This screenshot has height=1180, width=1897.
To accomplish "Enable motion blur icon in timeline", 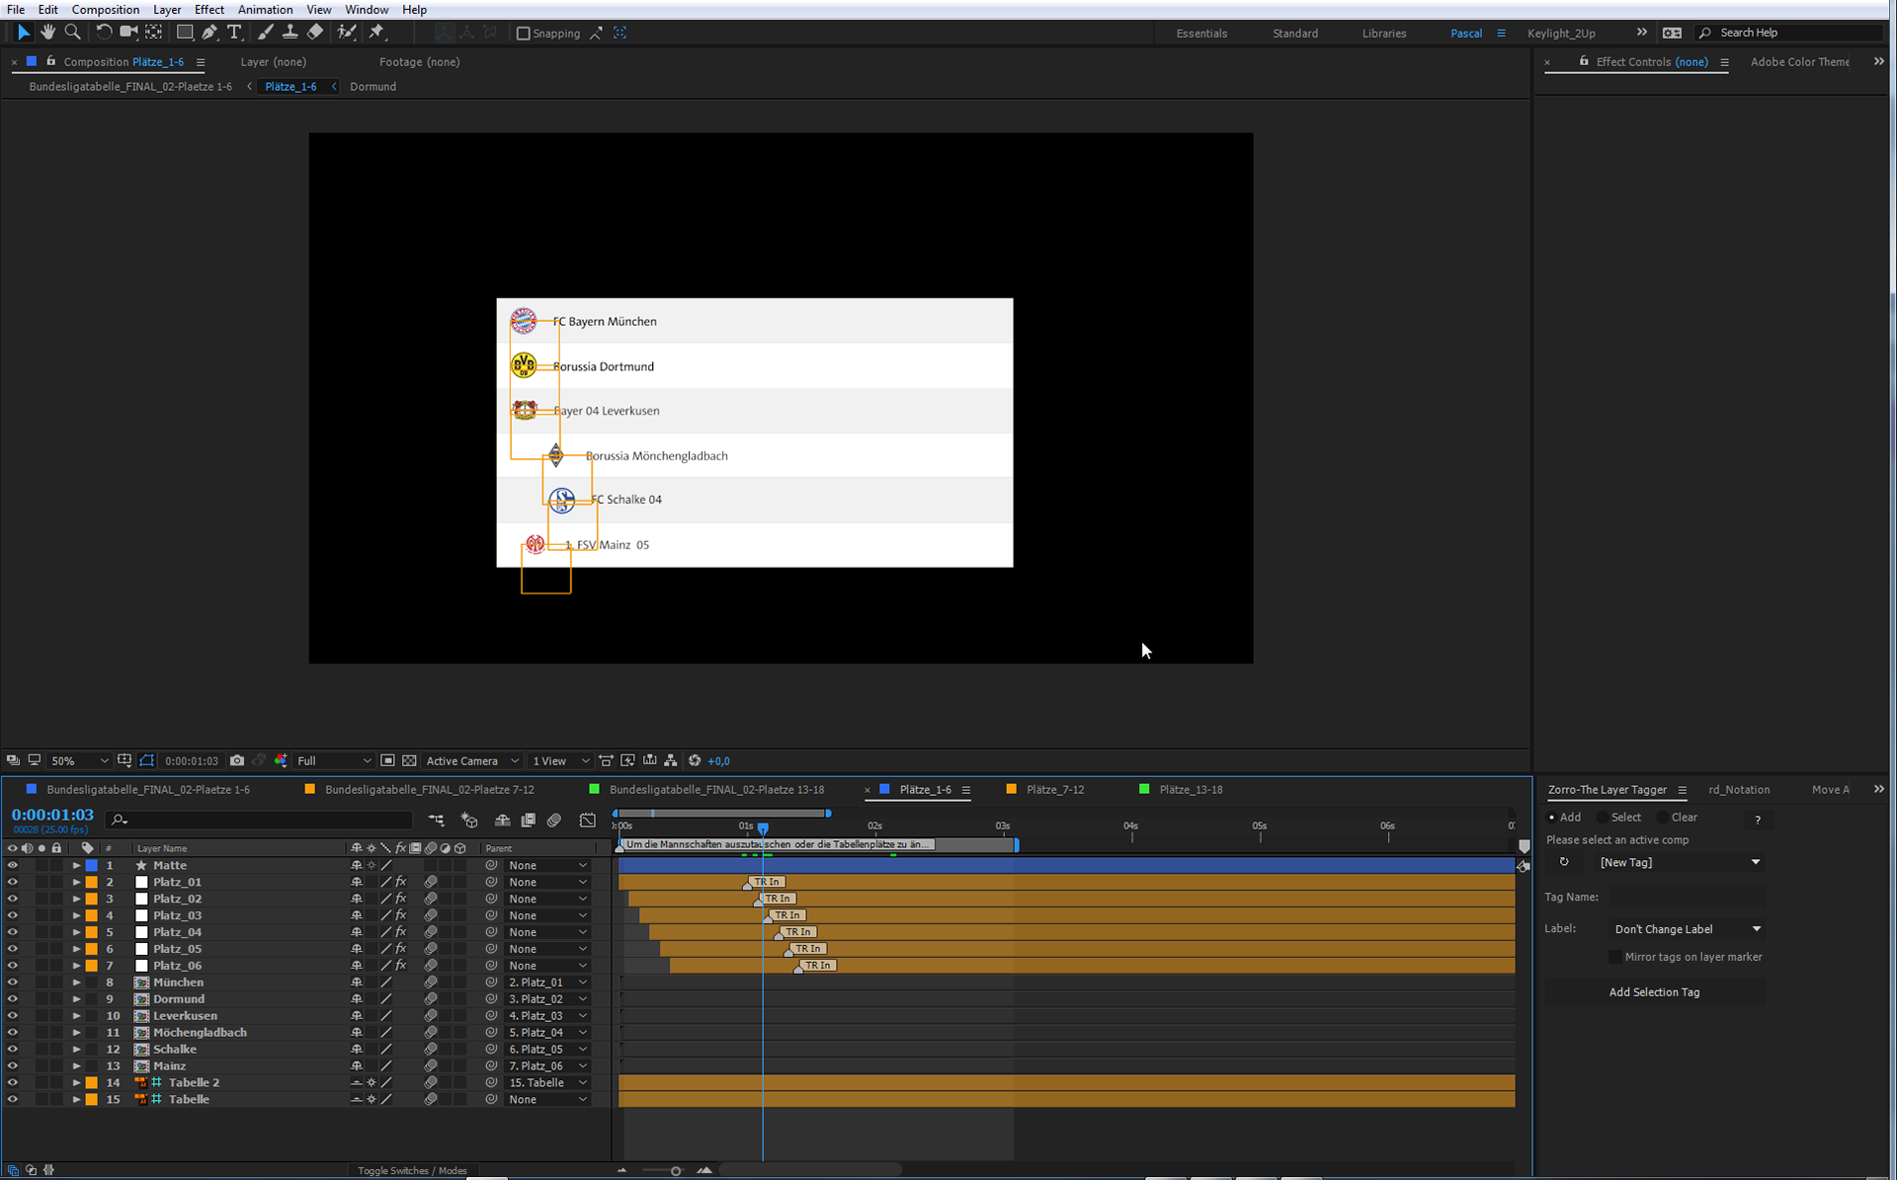I will (x=554, y=820).
